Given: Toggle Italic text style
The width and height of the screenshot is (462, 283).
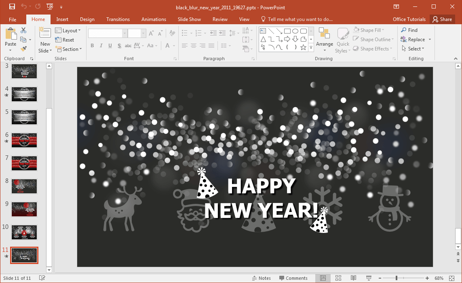Looking at the screenshot, I should pos(101,46).
